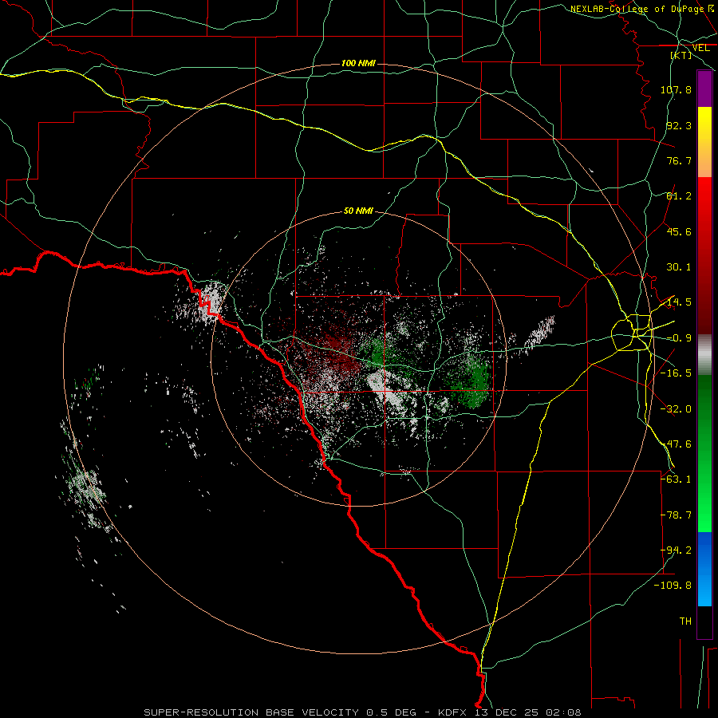This screenshot has width=718, height=718.
Task: Click the -109.8 velocity scale value
Action: pyautogui.click(x=673, y=586)
